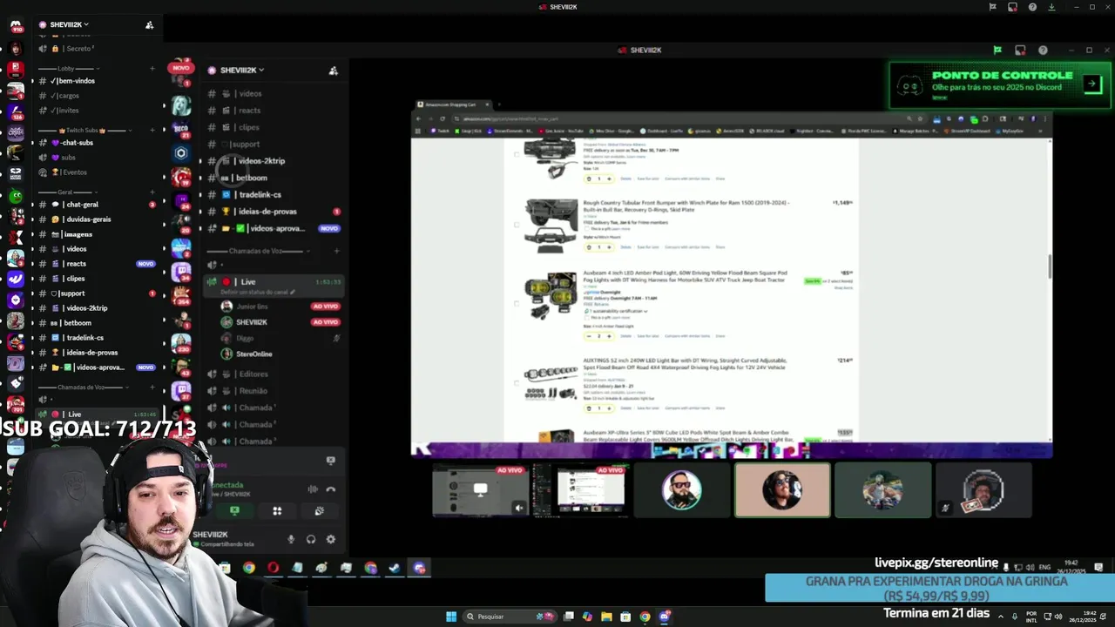Click the Amazon page vertical scrollbar

pos(1050,266)
